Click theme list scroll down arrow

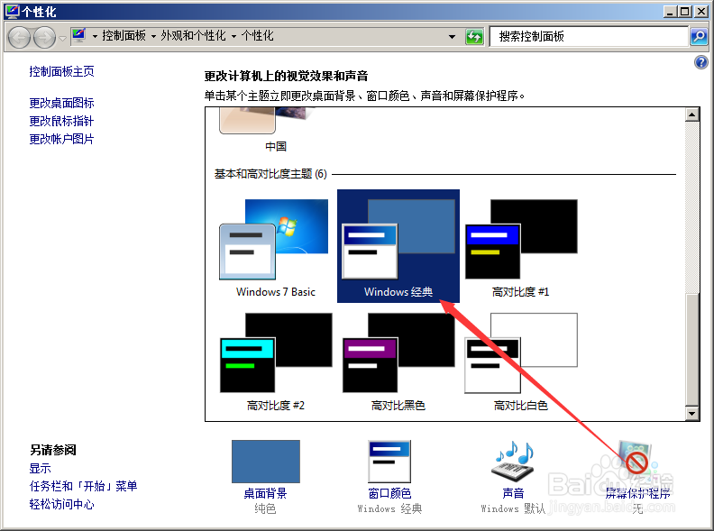pyautogui.click(x=692, y=414)
